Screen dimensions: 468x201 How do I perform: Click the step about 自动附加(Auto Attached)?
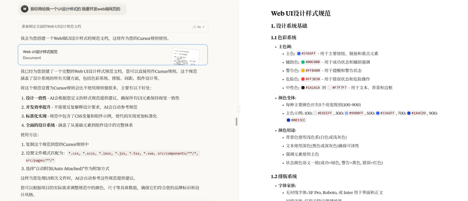click(x=68, y=169)
